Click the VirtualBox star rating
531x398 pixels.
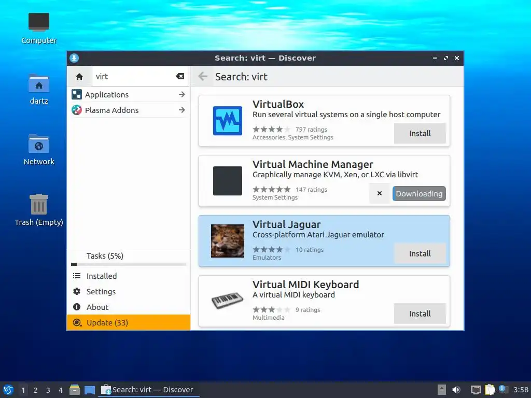tap(272, 129)
